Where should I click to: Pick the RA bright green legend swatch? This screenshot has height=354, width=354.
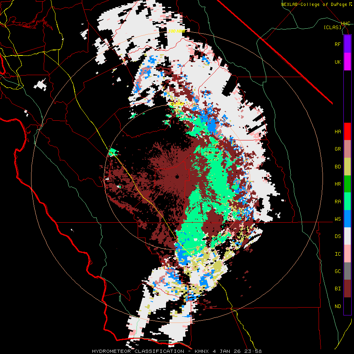[x=347, y=201]
